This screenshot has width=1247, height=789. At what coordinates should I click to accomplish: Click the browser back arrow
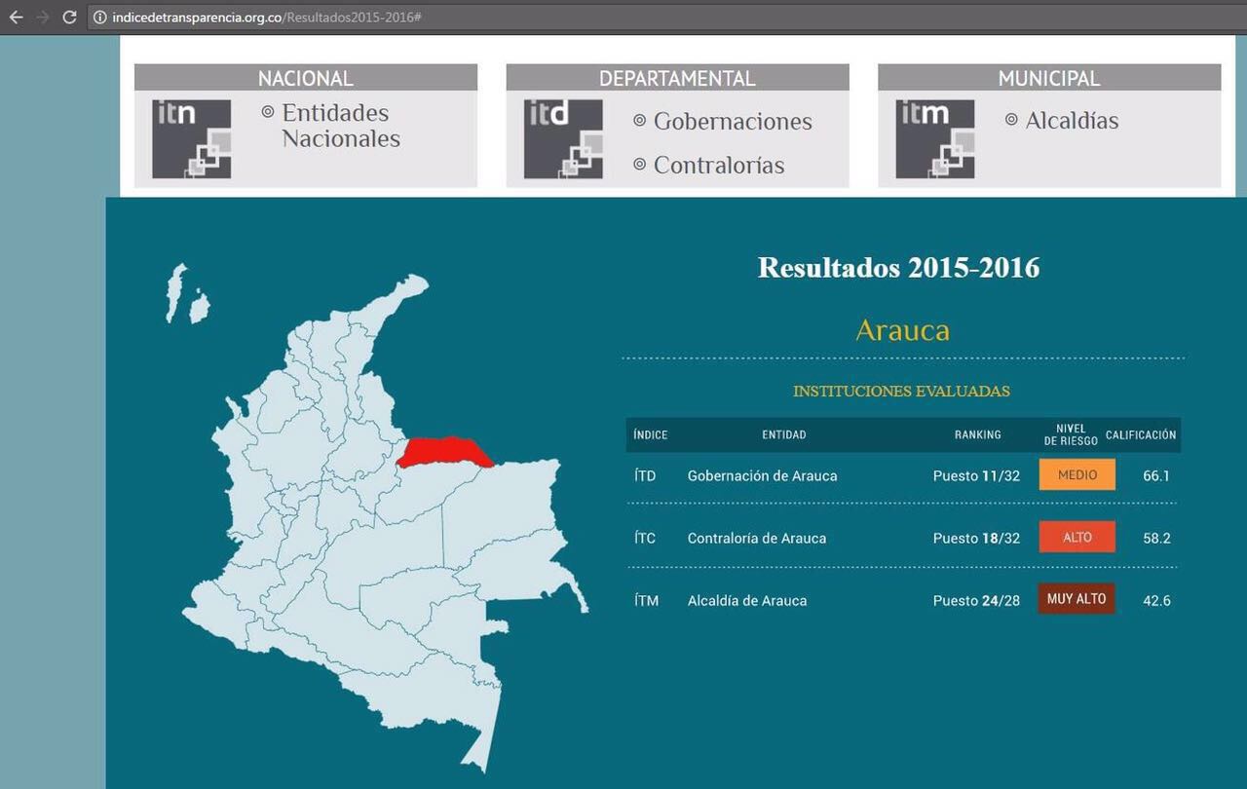(x=16, y=17)
